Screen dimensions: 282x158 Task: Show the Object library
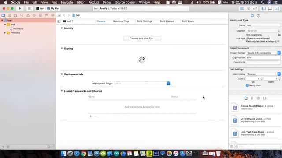tap(258, 98)
